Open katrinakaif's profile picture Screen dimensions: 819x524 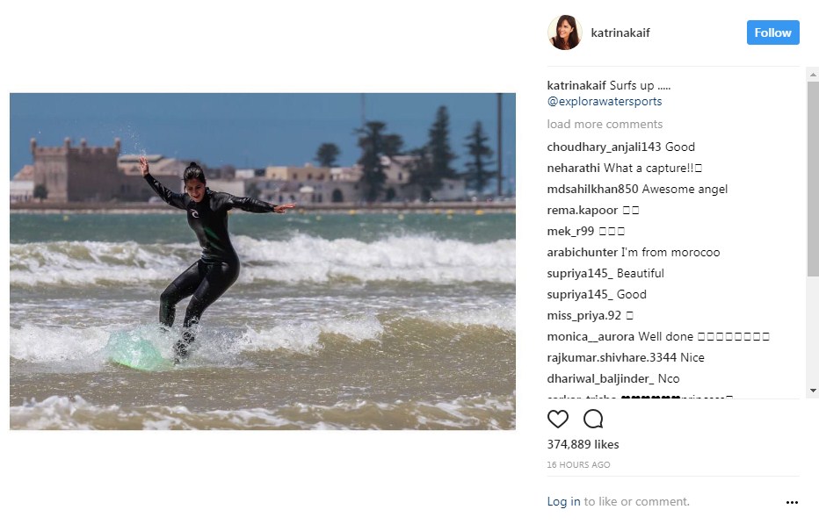click(x=565, y=32)
